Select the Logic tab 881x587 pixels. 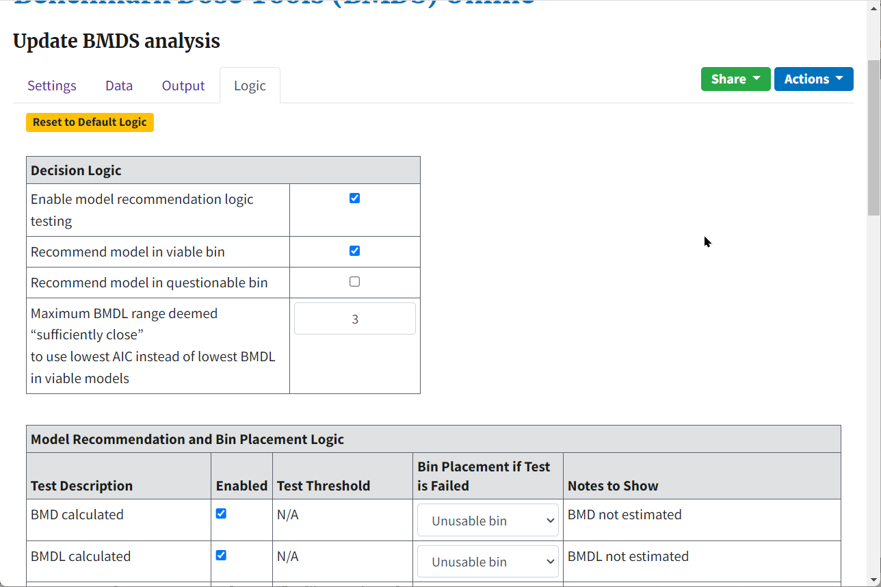(250, 86)
